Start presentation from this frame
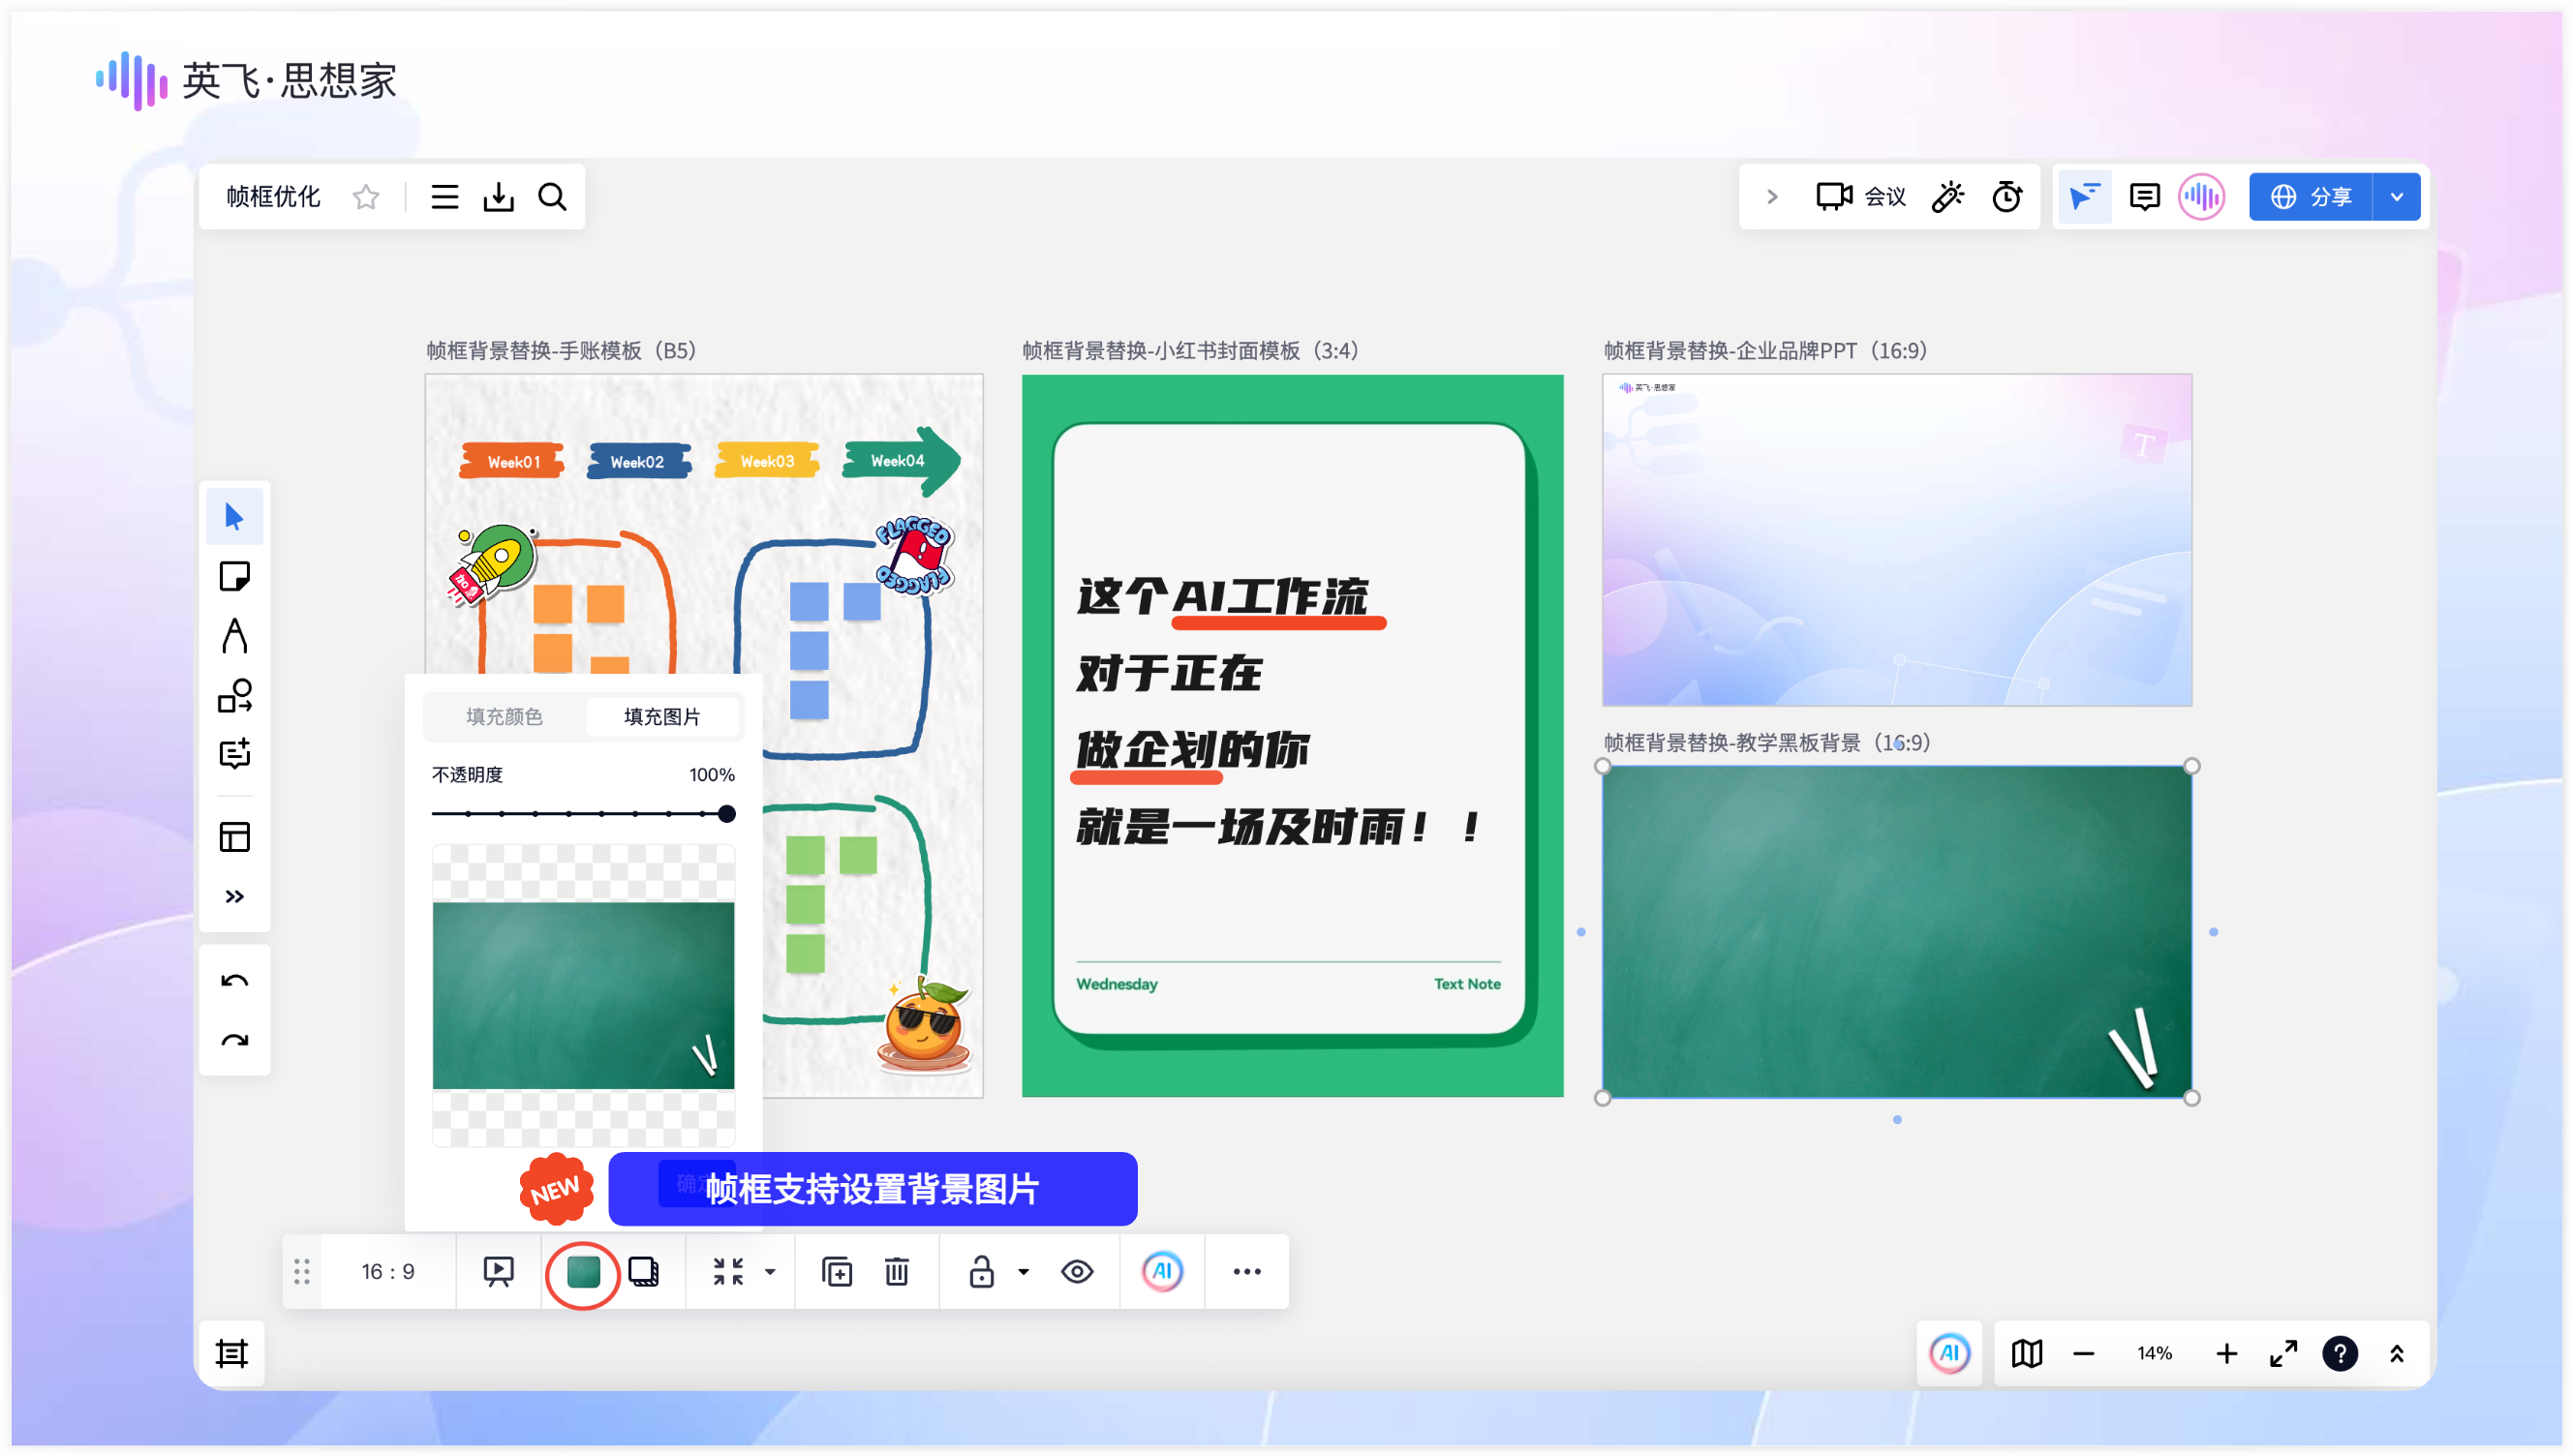Screen dimensions: 2573x1456 (498, 1271)
